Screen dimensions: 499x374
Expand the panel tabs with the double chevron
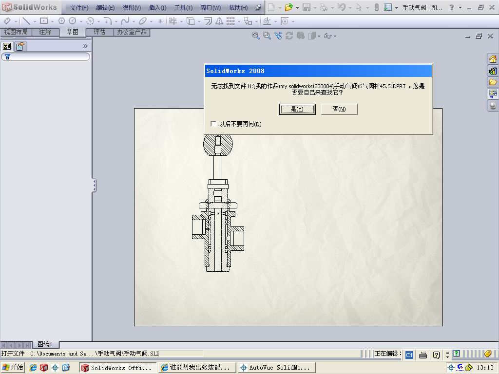click(x=85, y=46)
